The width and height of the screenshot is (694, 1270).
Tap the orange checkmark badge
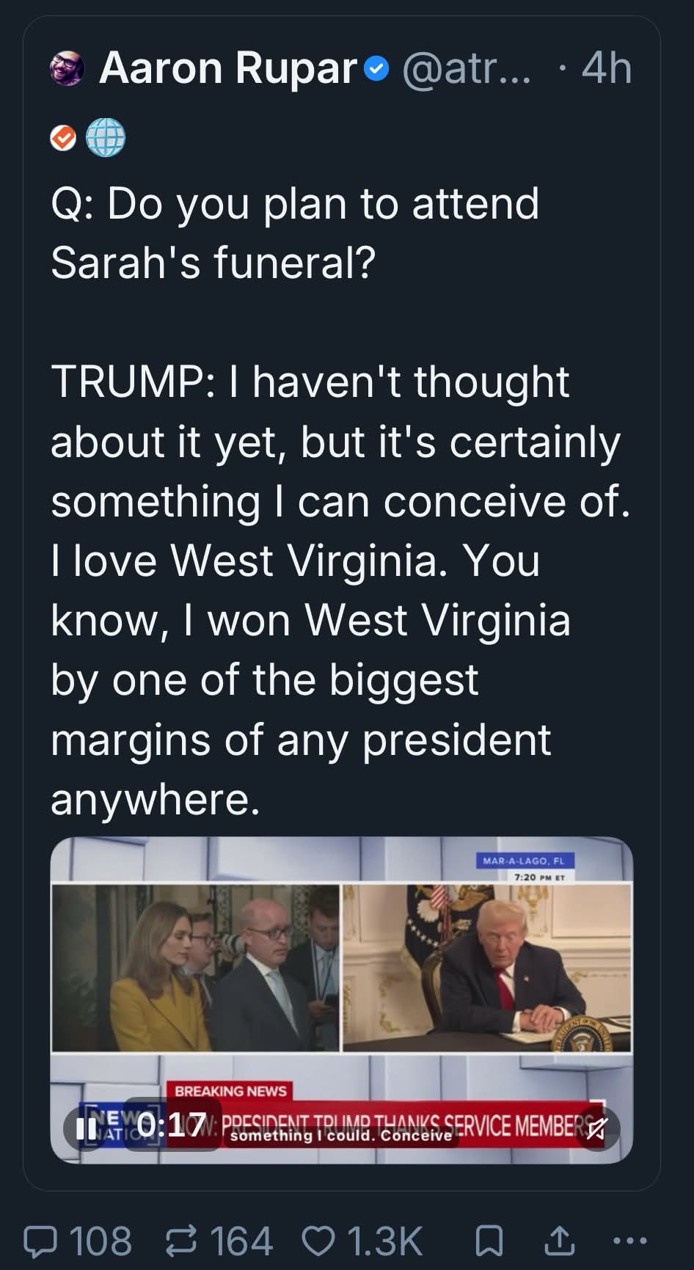[x=64, y=138]
